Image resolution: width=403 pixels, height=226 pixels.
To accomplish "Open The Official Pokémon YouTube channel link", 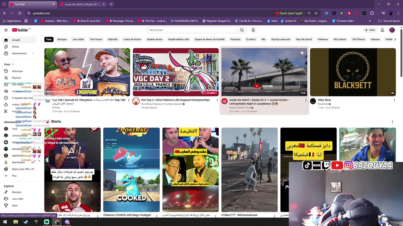I will point(161,104).
